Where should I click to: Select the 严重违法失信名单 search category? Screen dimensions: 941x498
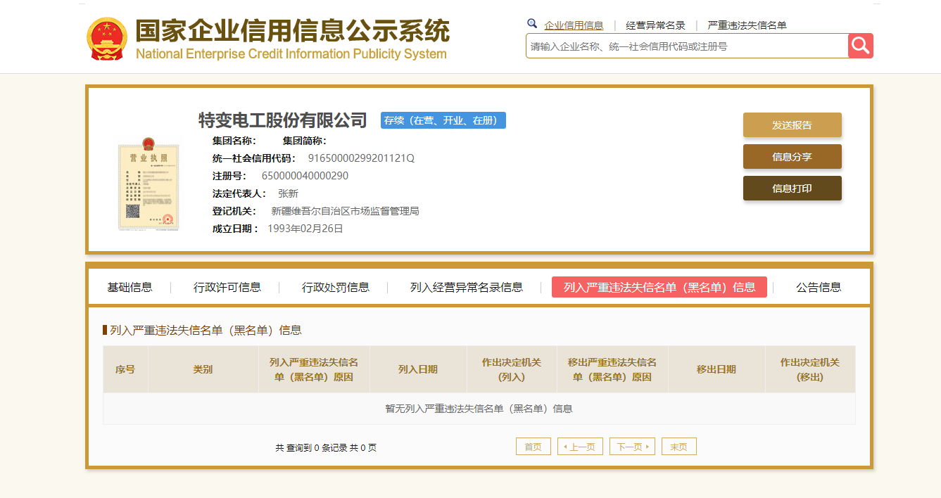click(x=747, y=25)
